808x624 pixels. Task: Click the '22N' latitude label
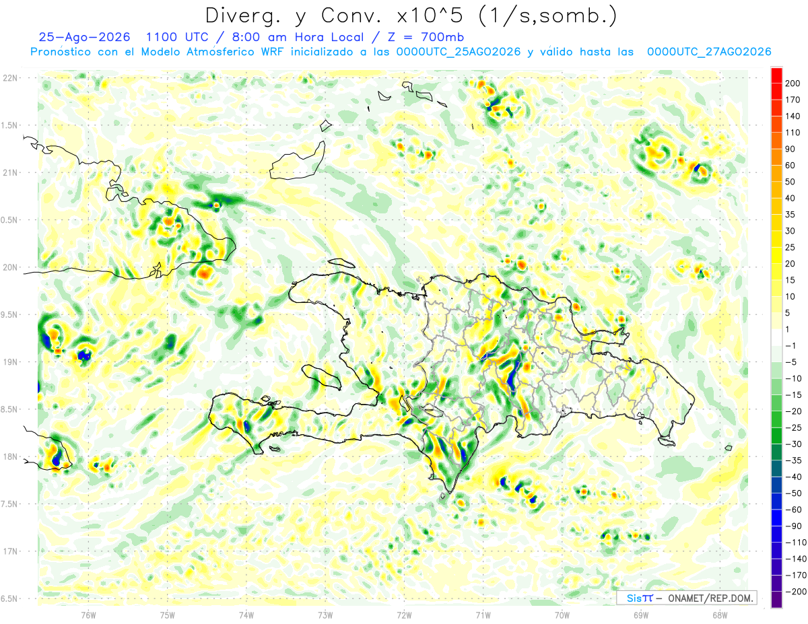click(x=11, y=78)
